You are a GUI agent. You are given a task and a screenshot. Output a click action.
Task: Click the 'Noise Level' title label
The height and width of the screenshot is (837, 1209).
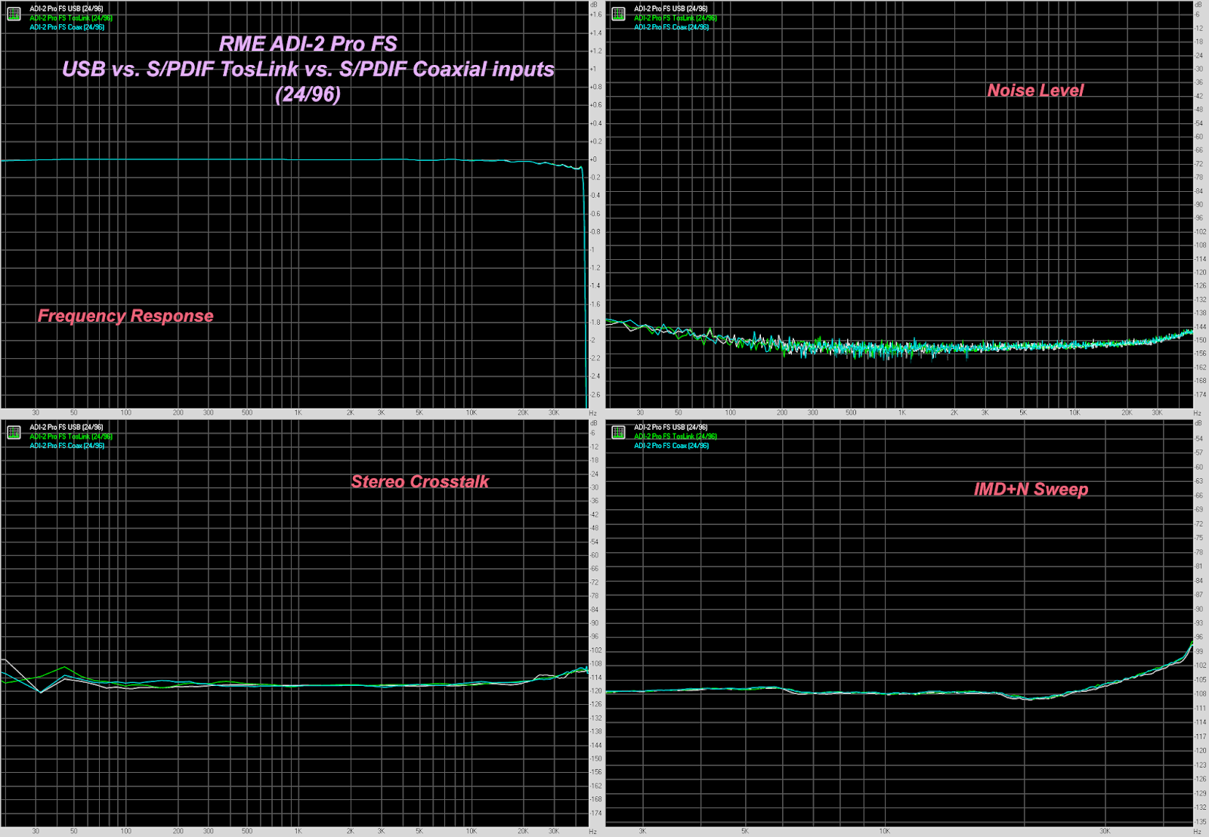point(1035,90)
